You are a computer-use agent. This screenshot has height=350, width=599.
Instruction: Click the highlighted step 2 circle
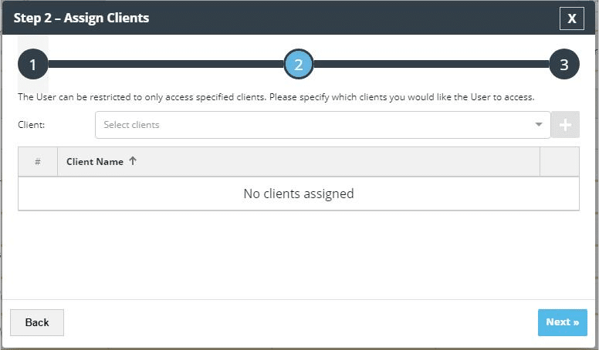point(299,65)
